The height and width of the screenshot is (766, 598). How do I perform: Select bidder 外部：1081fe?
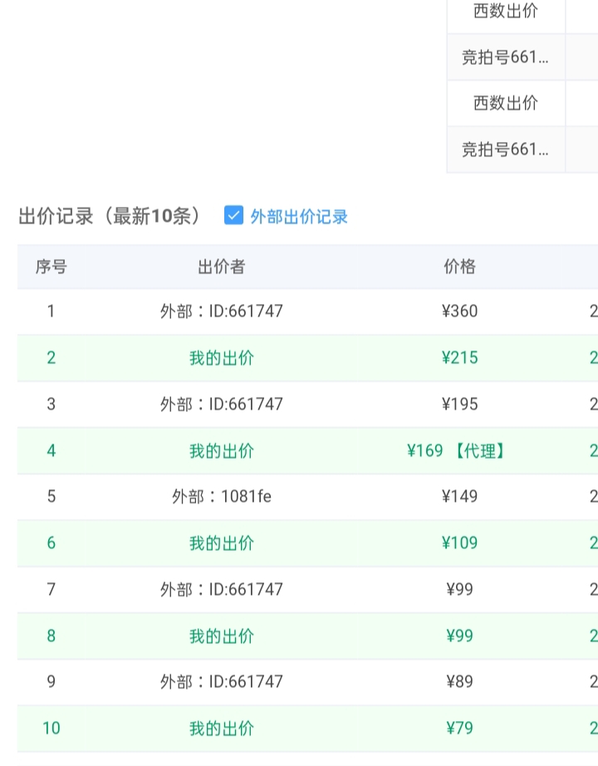[221, 497]
